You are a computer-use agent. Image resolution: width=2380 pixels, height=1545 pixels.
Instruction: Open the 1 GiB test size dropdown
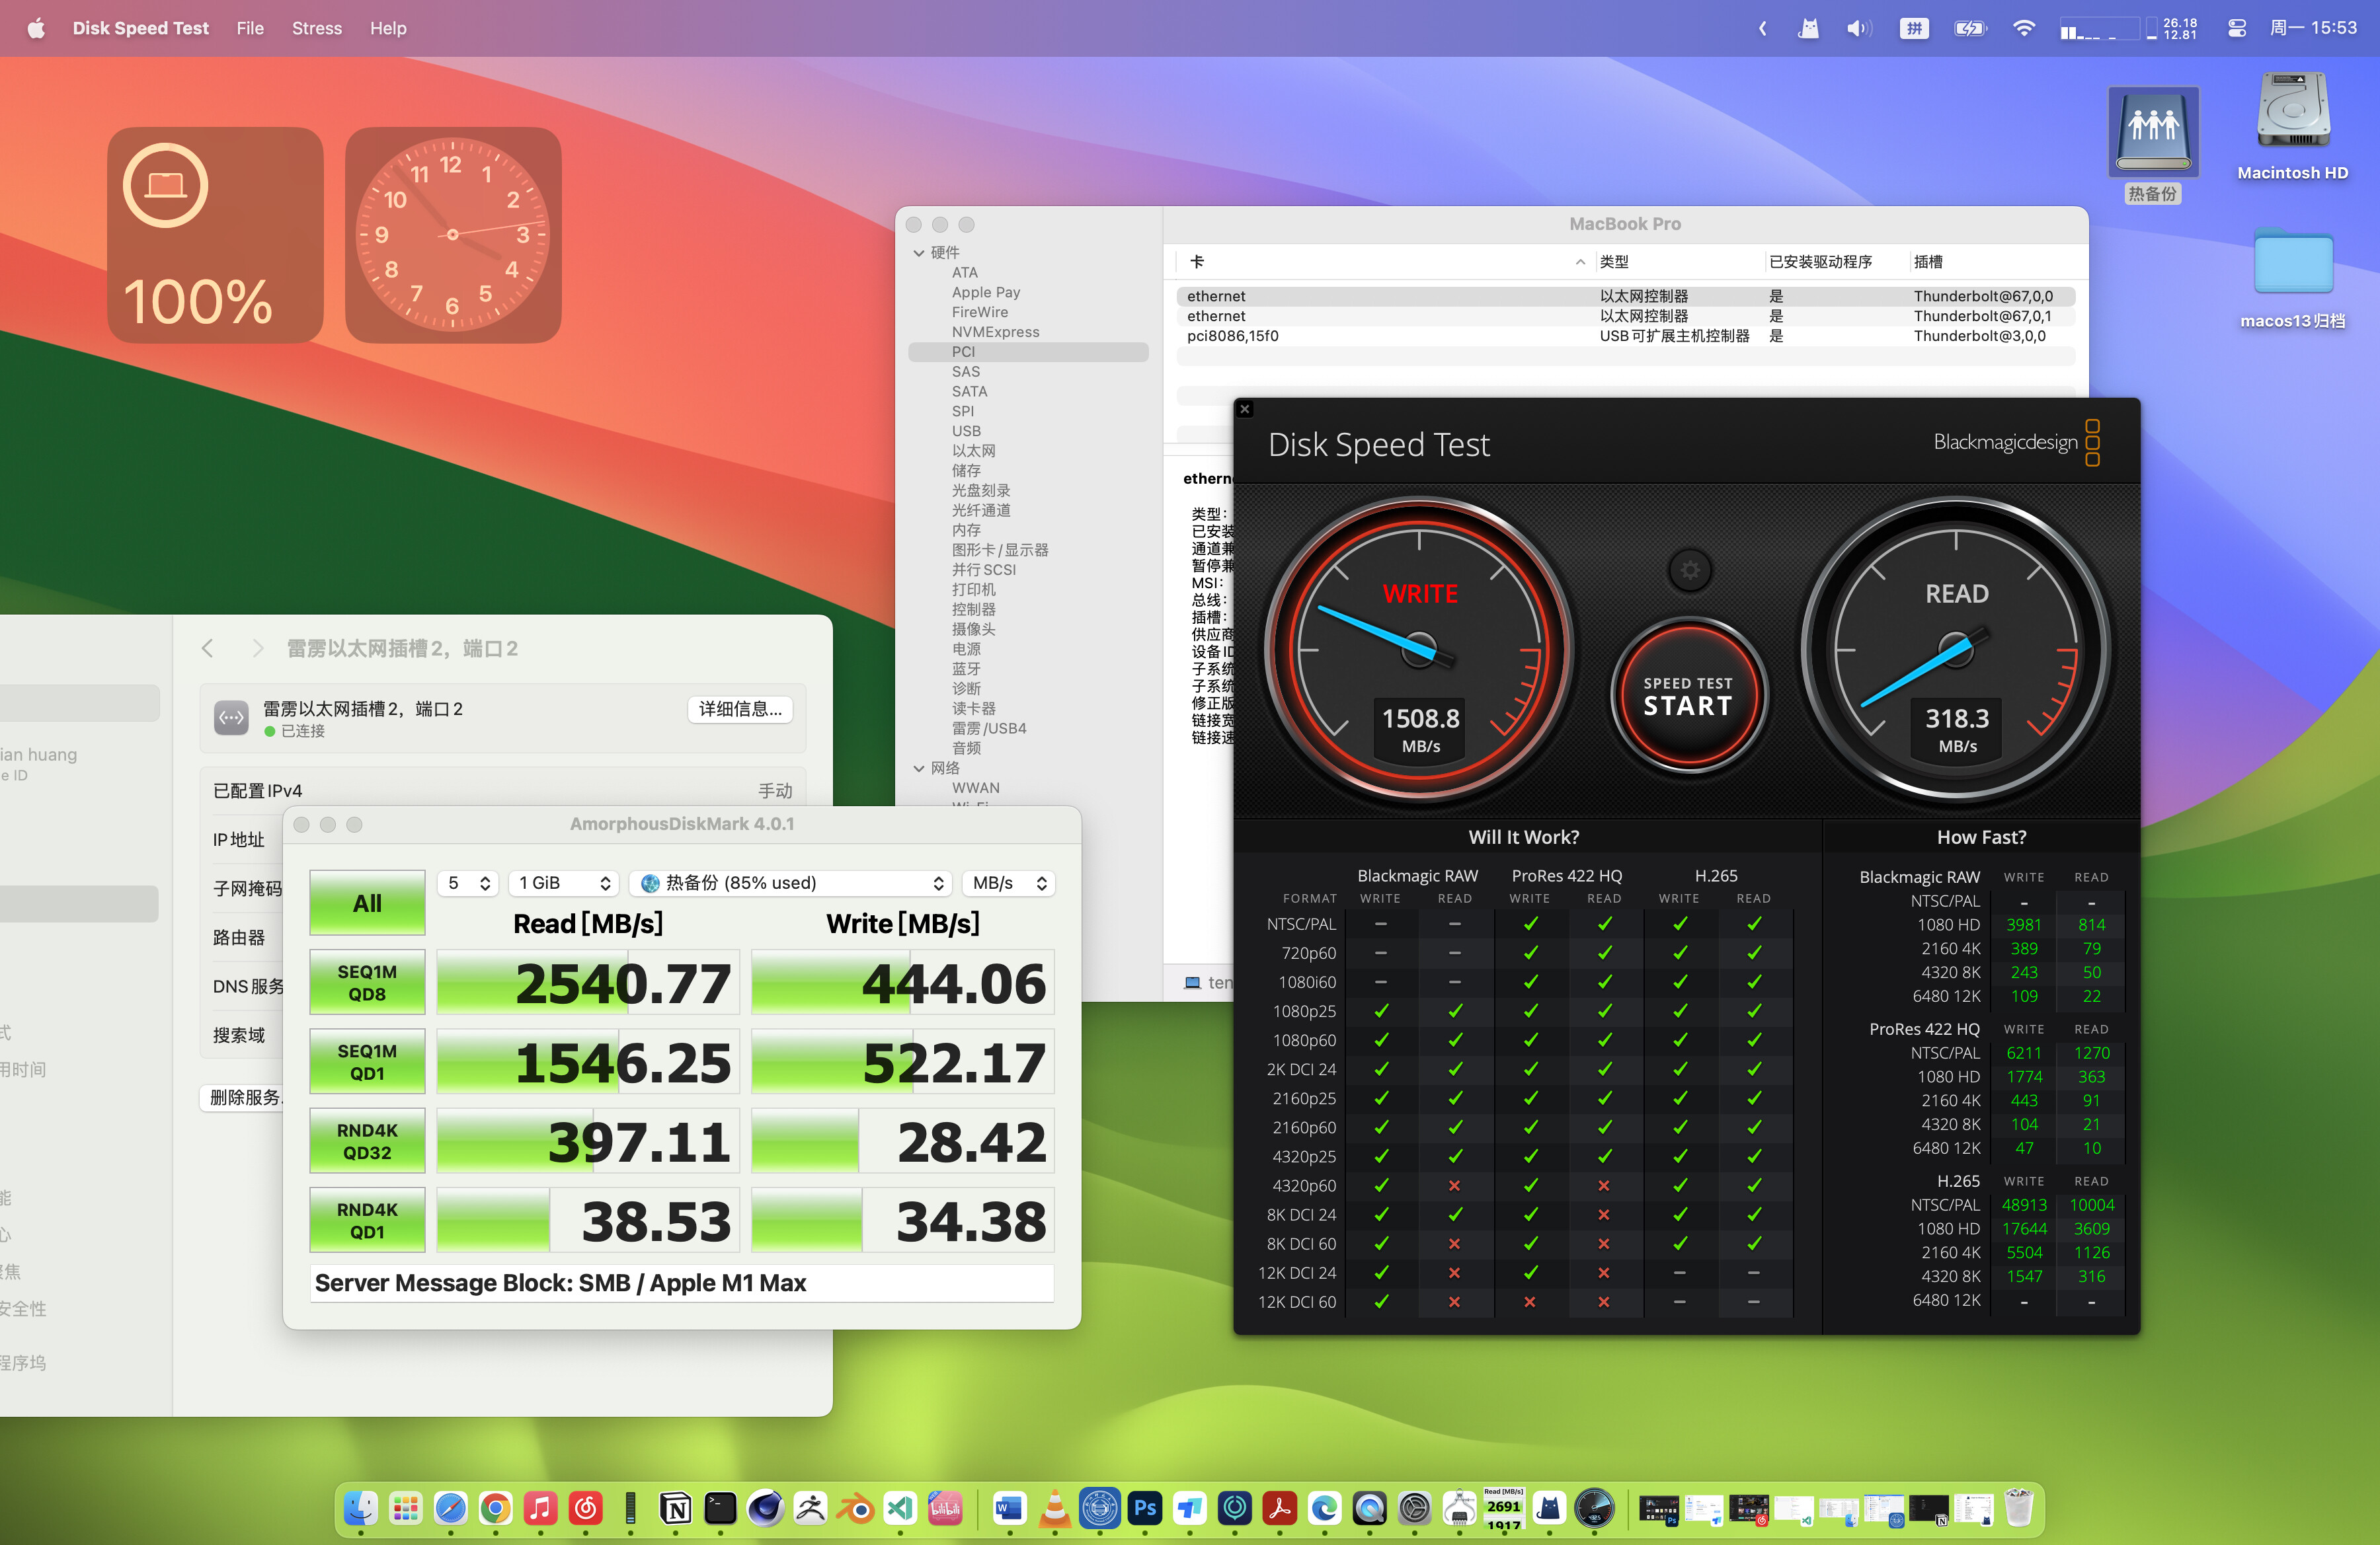click(564, 882)
